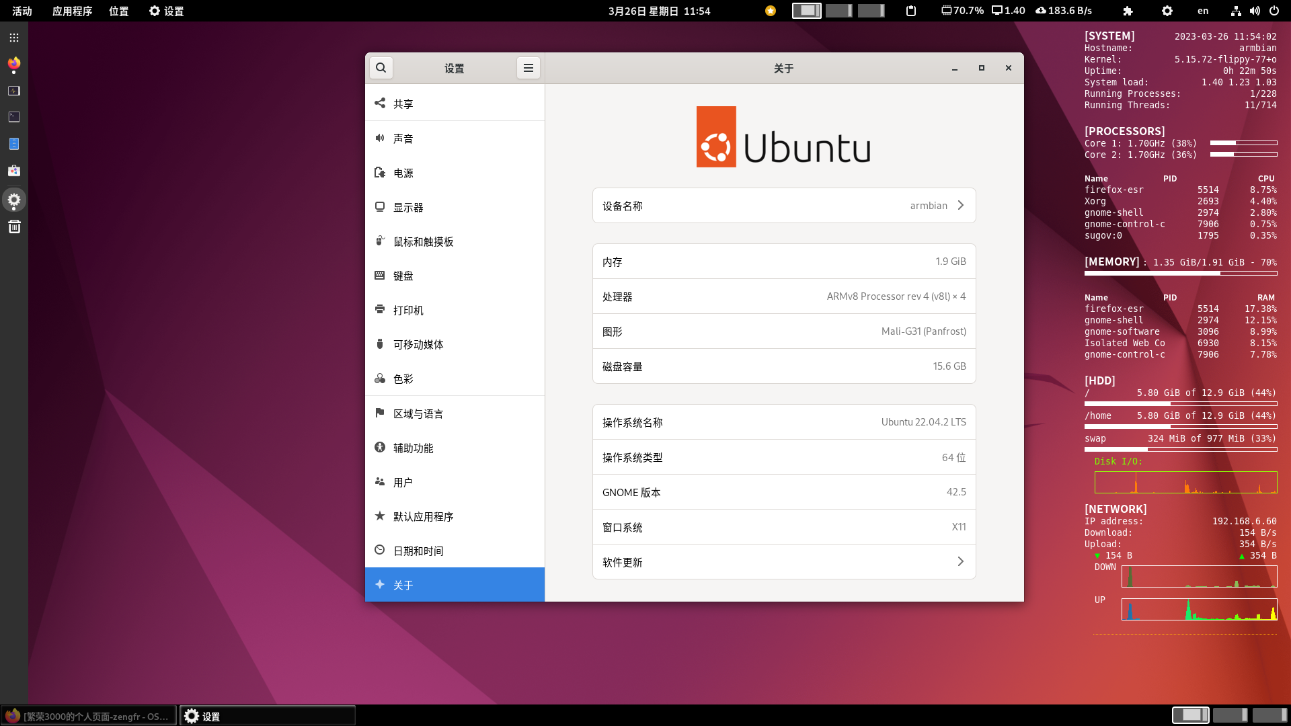Screen dimensions: 1291x726
Task: Open 打印机 printer settings
Action: click(455, 310)
